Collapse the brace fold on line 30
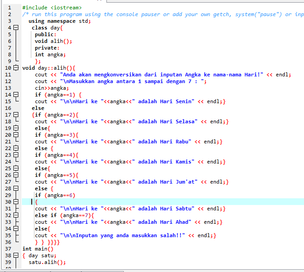This screenshot has height=272, width=304. click(16, 202)
